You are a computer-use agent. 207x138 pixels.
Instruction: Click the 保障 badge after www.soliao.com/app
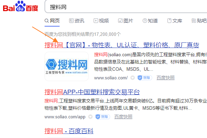pos(102,117)
